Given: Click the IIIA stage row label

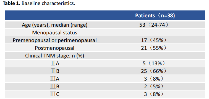Looking at the screenshot, I should [x=55, y=79].
